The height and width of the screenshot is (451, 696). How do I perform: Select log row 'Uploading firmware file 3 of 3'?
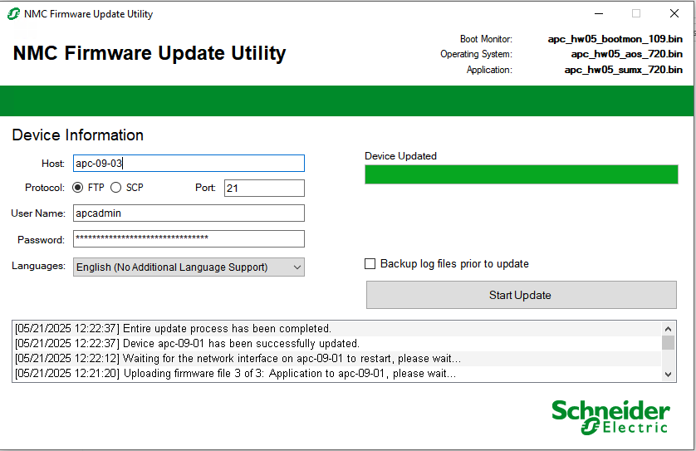coord(337,373)
